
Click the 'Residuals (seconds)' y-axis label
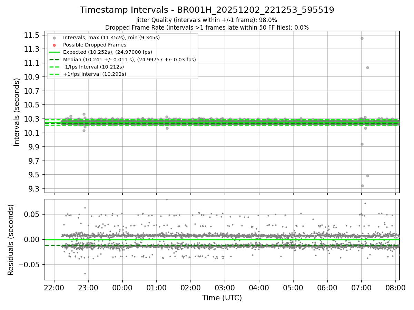tap(11, 240)
